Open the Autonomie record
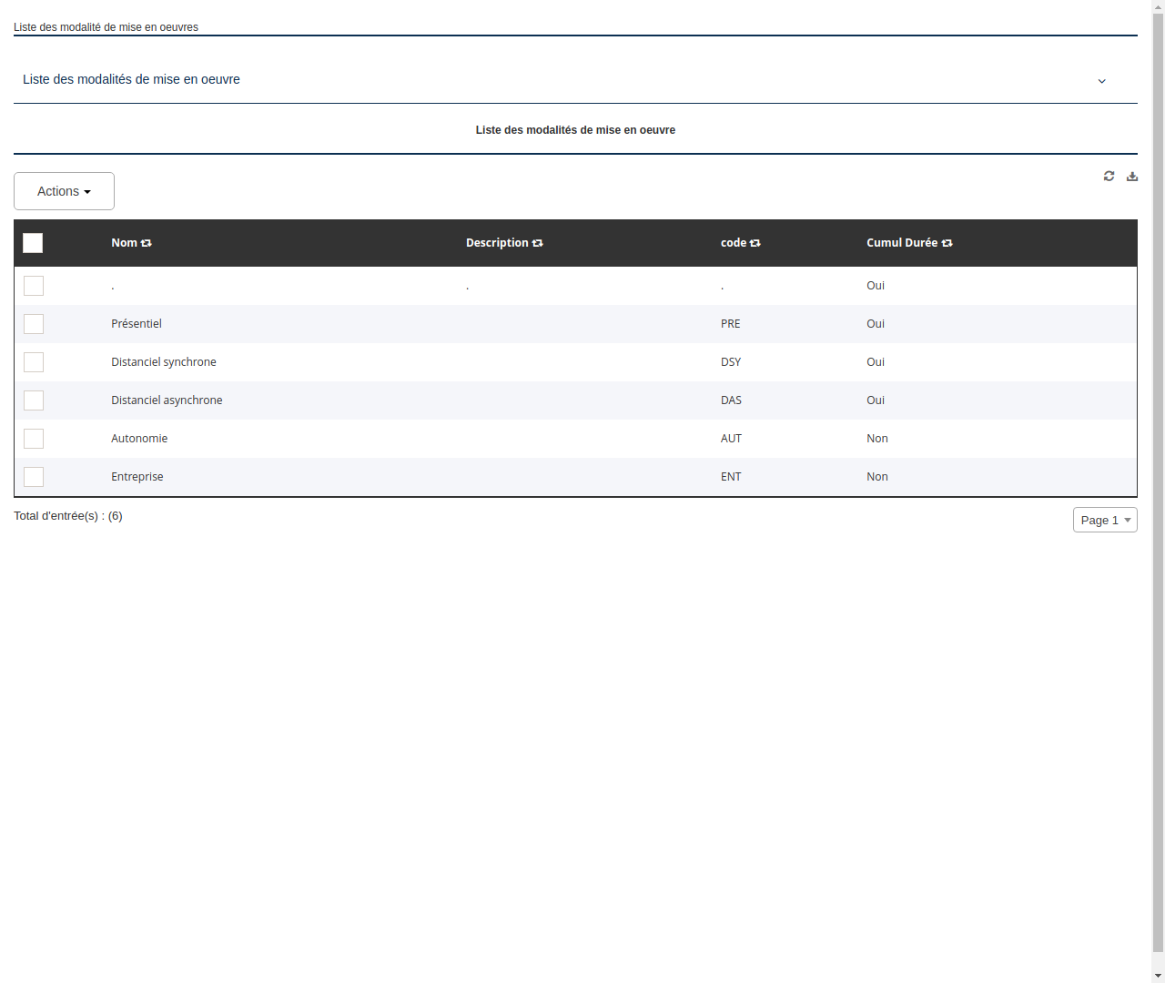 click(139, 438)
